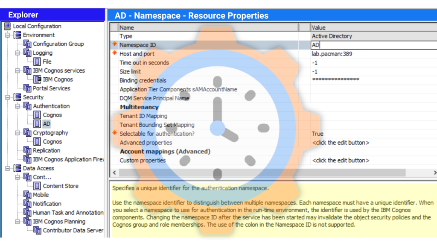
Task: Click the Environment node icon
Action: (17, 35)
